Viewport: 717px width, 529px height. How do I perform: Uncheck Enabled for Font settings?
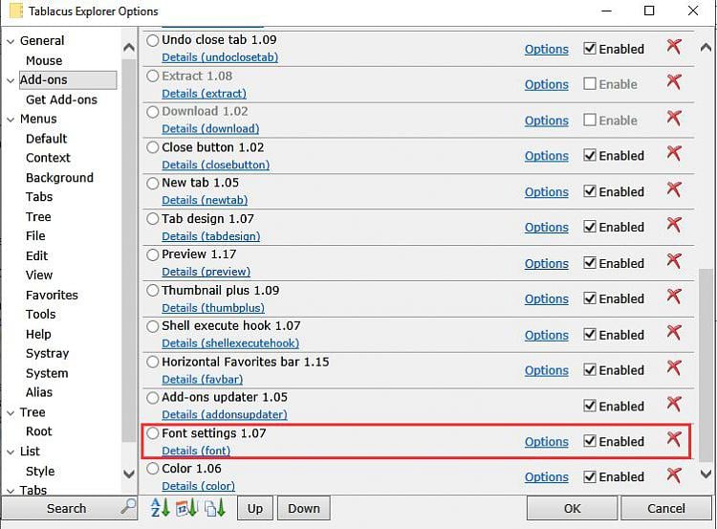tap(590, 441)
